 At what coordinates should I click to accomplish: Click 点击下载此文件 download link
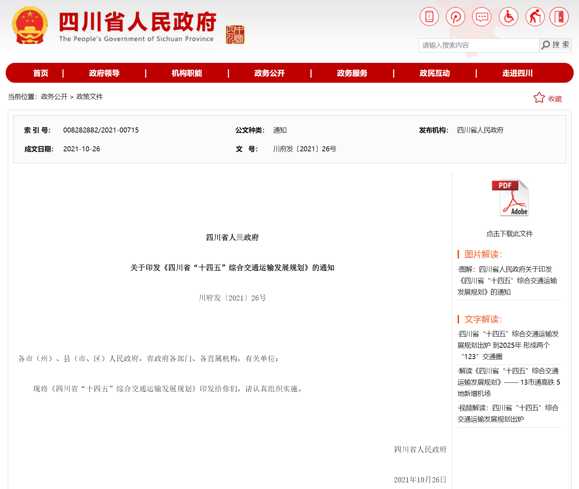[x=509, y=234]
